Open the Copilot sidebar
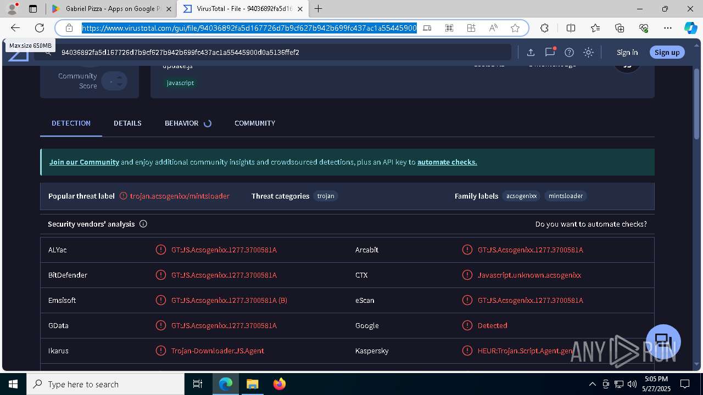The height and width of the screenshot is (395, 703). (x=690, y=28)
